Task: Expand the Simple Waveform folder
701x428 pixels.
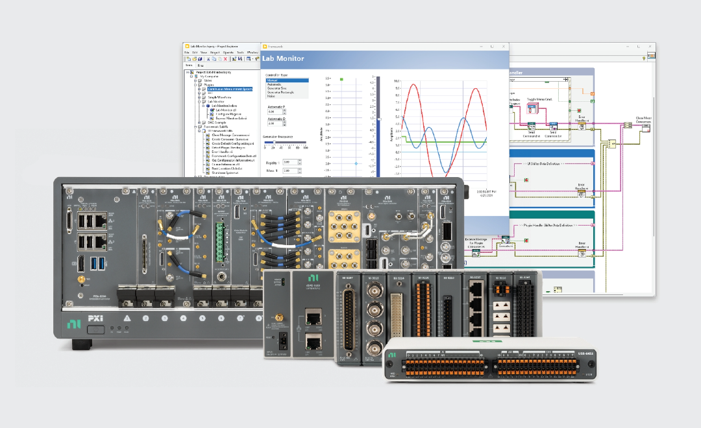Action: [199, 97]
